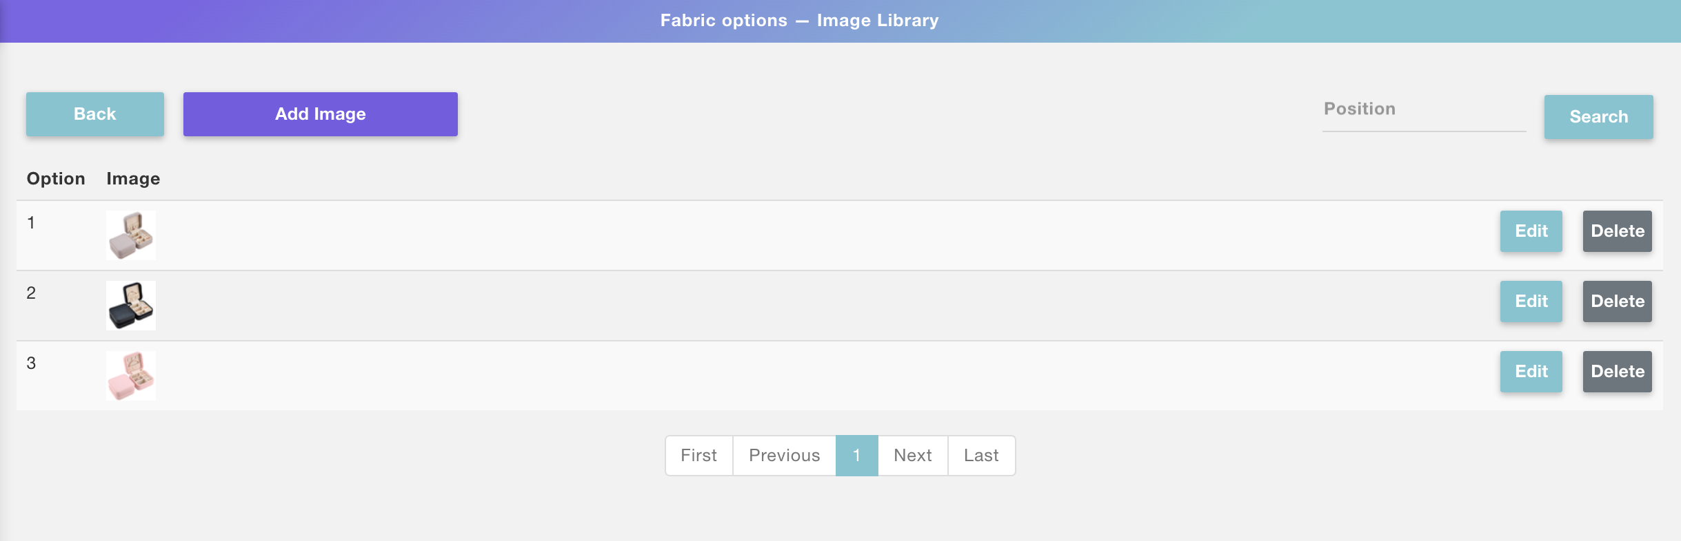Screen dimensions: 1681x541
Task: Open the pink jewelry box thumbnail
Action: coord(131,376)
